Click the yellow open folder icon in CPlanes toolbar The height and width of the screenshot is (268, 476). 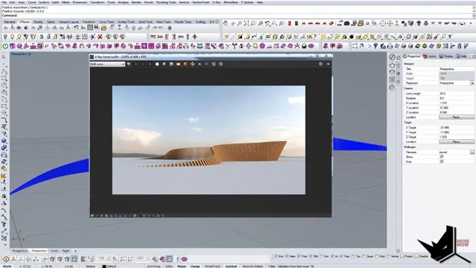point(104,28)
